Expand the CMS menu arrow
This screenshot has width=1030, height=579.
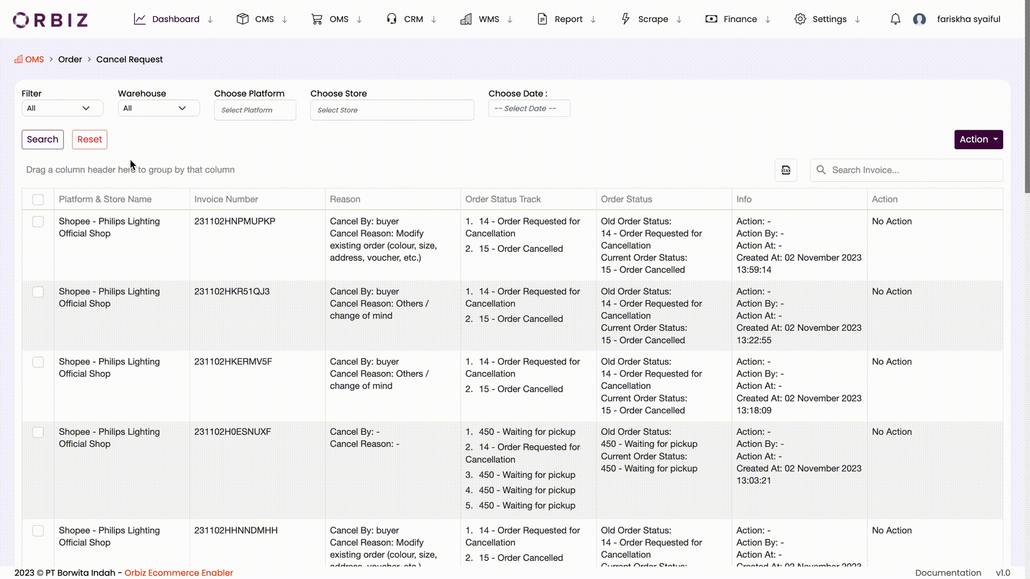(x=285, y=19)
